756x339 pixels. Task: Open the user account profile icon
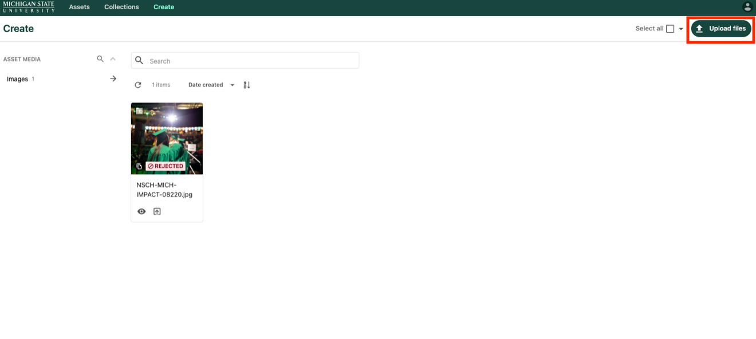pyautogui.click(x=747, y=7)
